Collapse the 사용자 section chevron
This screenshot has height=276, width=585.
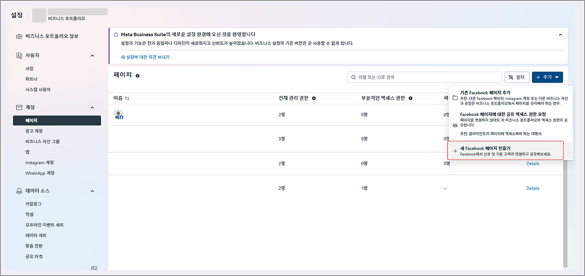click(x=92, y=56)
